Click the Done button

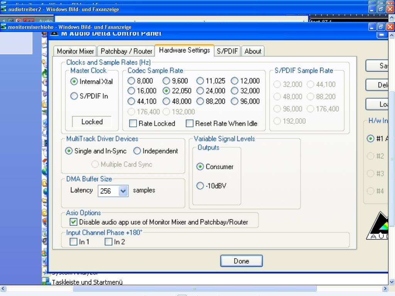coord(241,261)
